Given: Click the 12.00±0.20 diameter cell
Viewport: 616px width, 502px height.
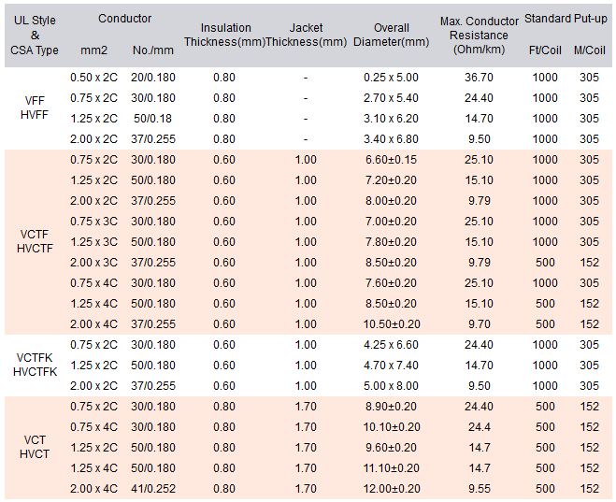Looking at the screenshot, I should [392, 489].
